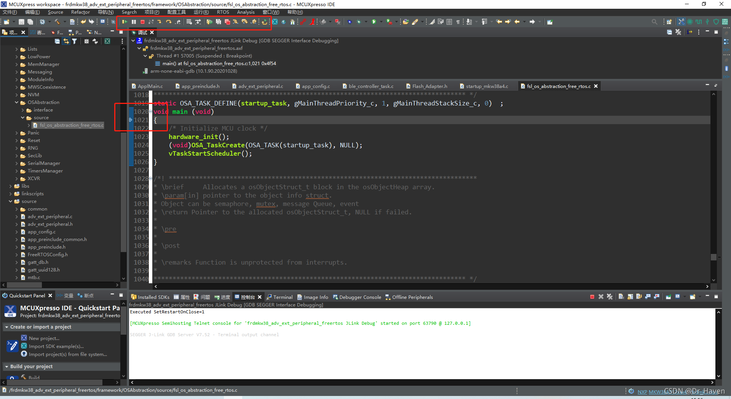The height and width of the screenshot is (399, 731).
Task: Expand the libs folder
Action: point(11,186)
